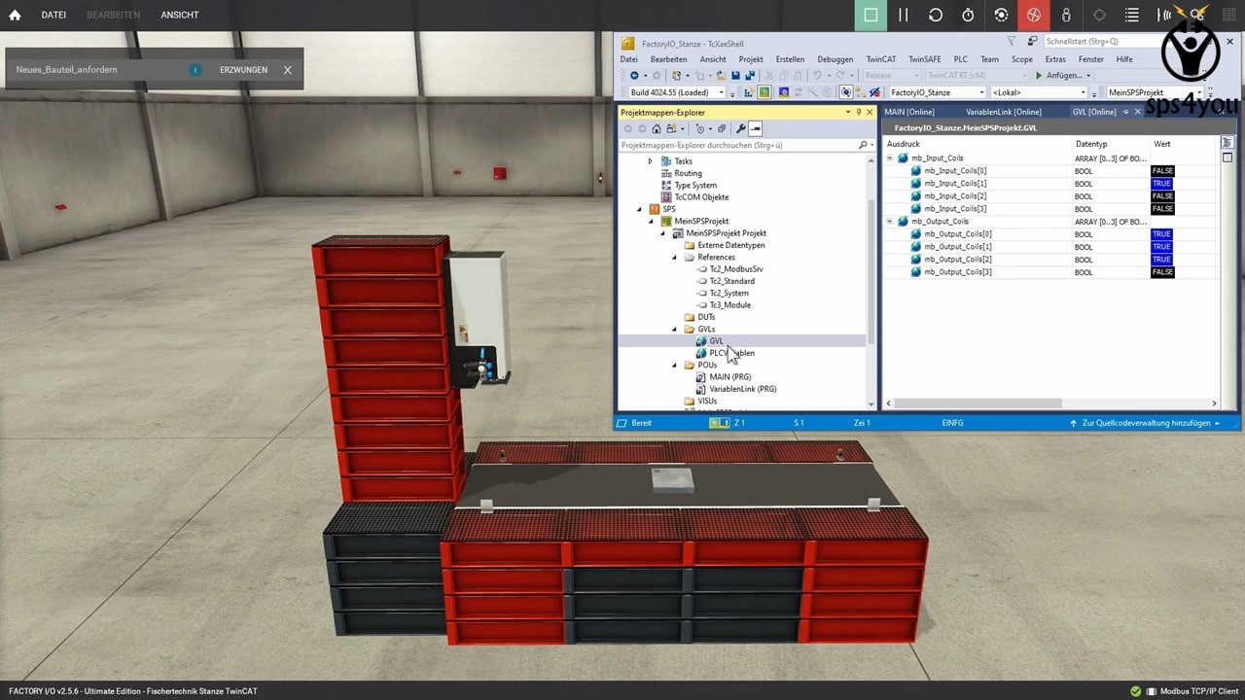Expand the Tasks tree node
This screenshot has height=700, width=1245.
point(651,161)
